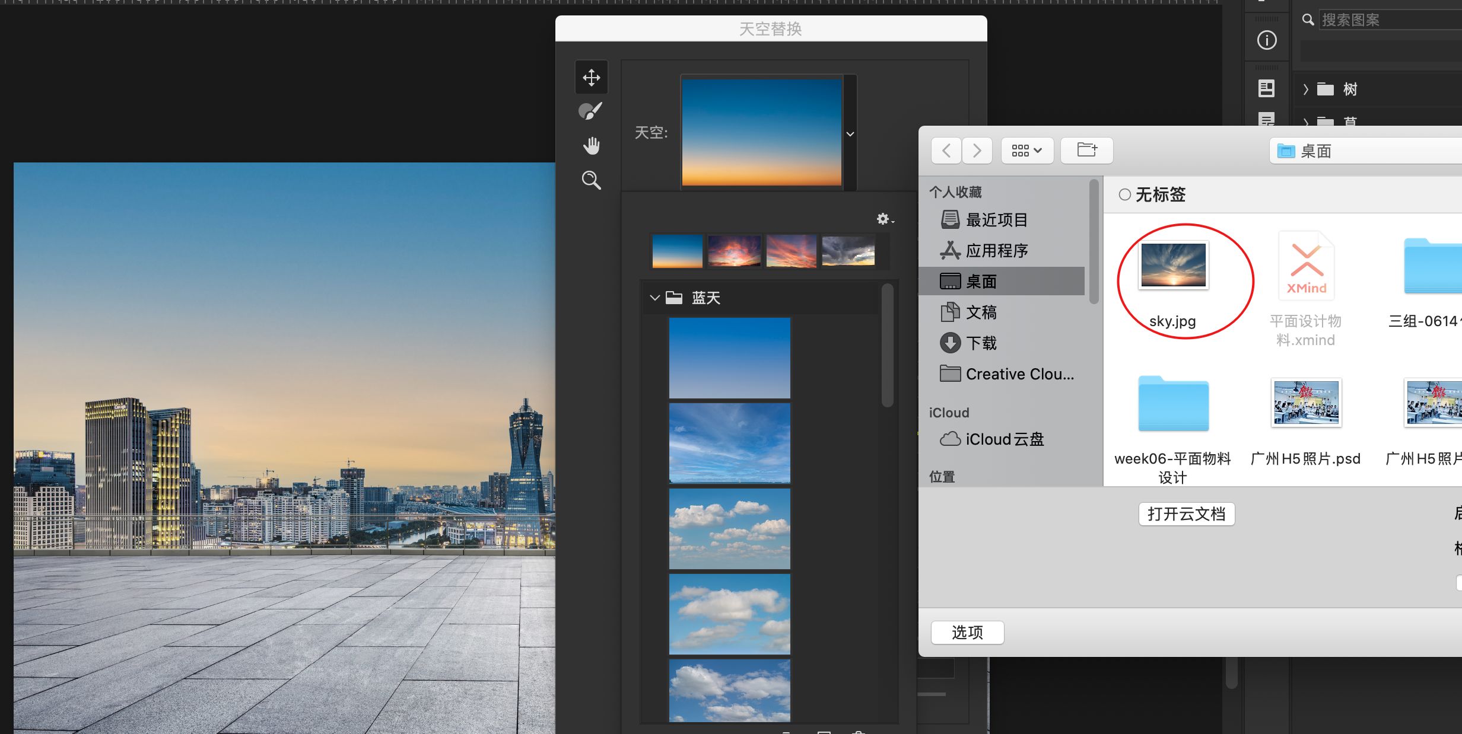Click the 选项 button

(967, 632)
